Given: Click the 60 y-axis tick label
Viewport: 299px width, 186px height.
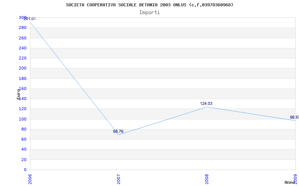Looking at the screenshot, I should [24, 139].
